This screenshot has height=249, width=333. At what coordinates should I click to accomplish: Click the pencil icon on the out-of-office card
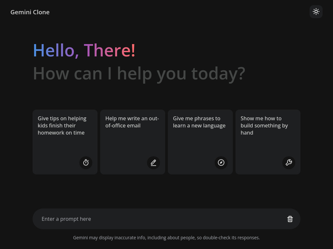coord(153,162)
